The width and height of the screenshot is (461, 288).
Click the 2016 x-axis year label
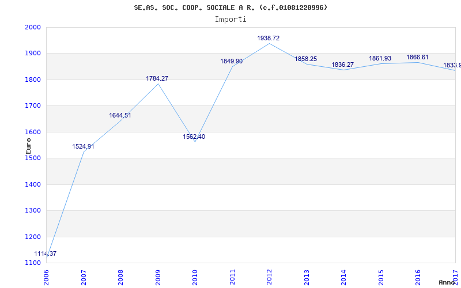pos(418,277)
